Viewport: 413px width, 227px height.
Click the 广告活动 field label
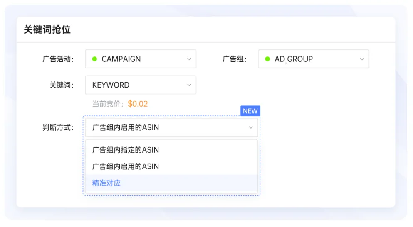coord(58,59)
